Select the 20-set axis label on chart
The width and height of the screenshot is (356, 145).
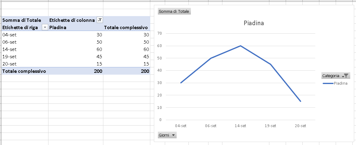pyautogui.click(x=300, y=126)
